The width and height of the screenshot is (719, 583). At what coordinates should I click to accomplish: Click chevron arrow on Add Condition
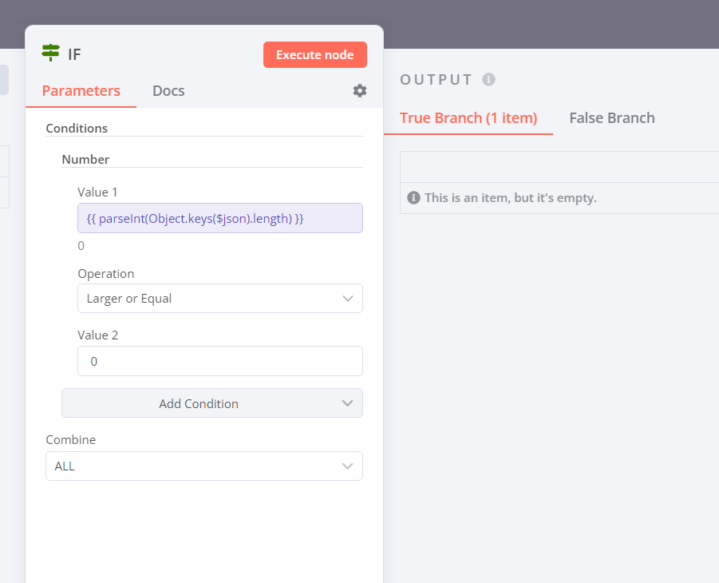pos(347,403)
